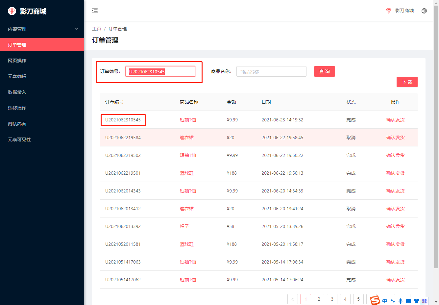The image size is (439, 305).
Task: Click the 商品名称 search input field
Action: point(271,71)
